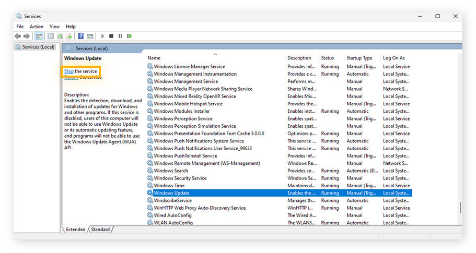Viewport: 476px width, 253px height.
Task: Open the Properties toolbar icon
Action: (x=51, y=36)
